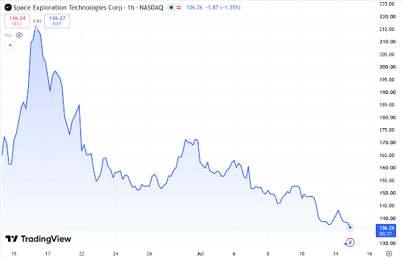Click the BUY 136.27 button
The height and width of the screenshot is (259, 402).
click(57, 21)
